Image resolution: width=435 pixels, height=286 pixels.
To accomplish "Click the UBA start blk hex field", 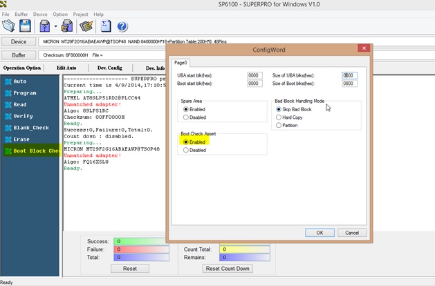I will click(x=254, y=75).
